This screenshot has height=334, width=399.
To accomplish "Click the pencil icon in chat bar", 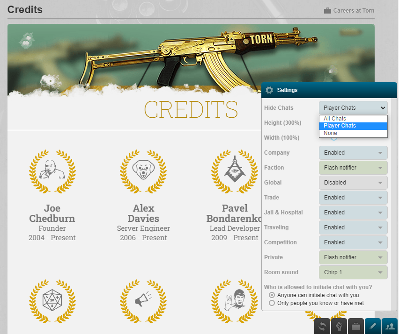I will tap(372, 326).
